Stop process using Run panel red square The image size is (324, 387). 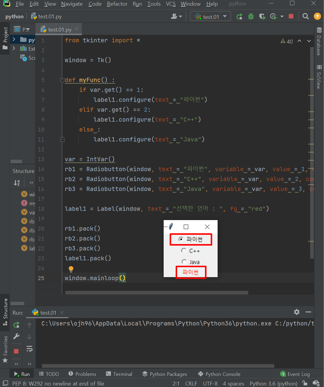[16, 351]
